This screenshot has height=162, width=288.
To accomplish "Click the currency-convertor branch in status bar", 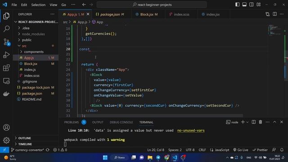I will click(27, 150).
